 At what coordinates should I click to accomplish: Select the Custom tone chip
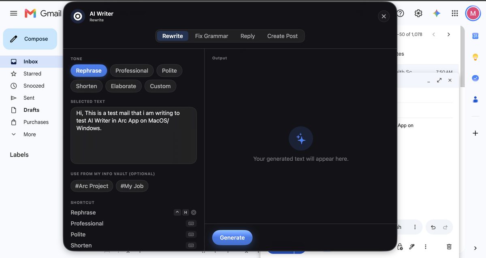pos(160,86)
